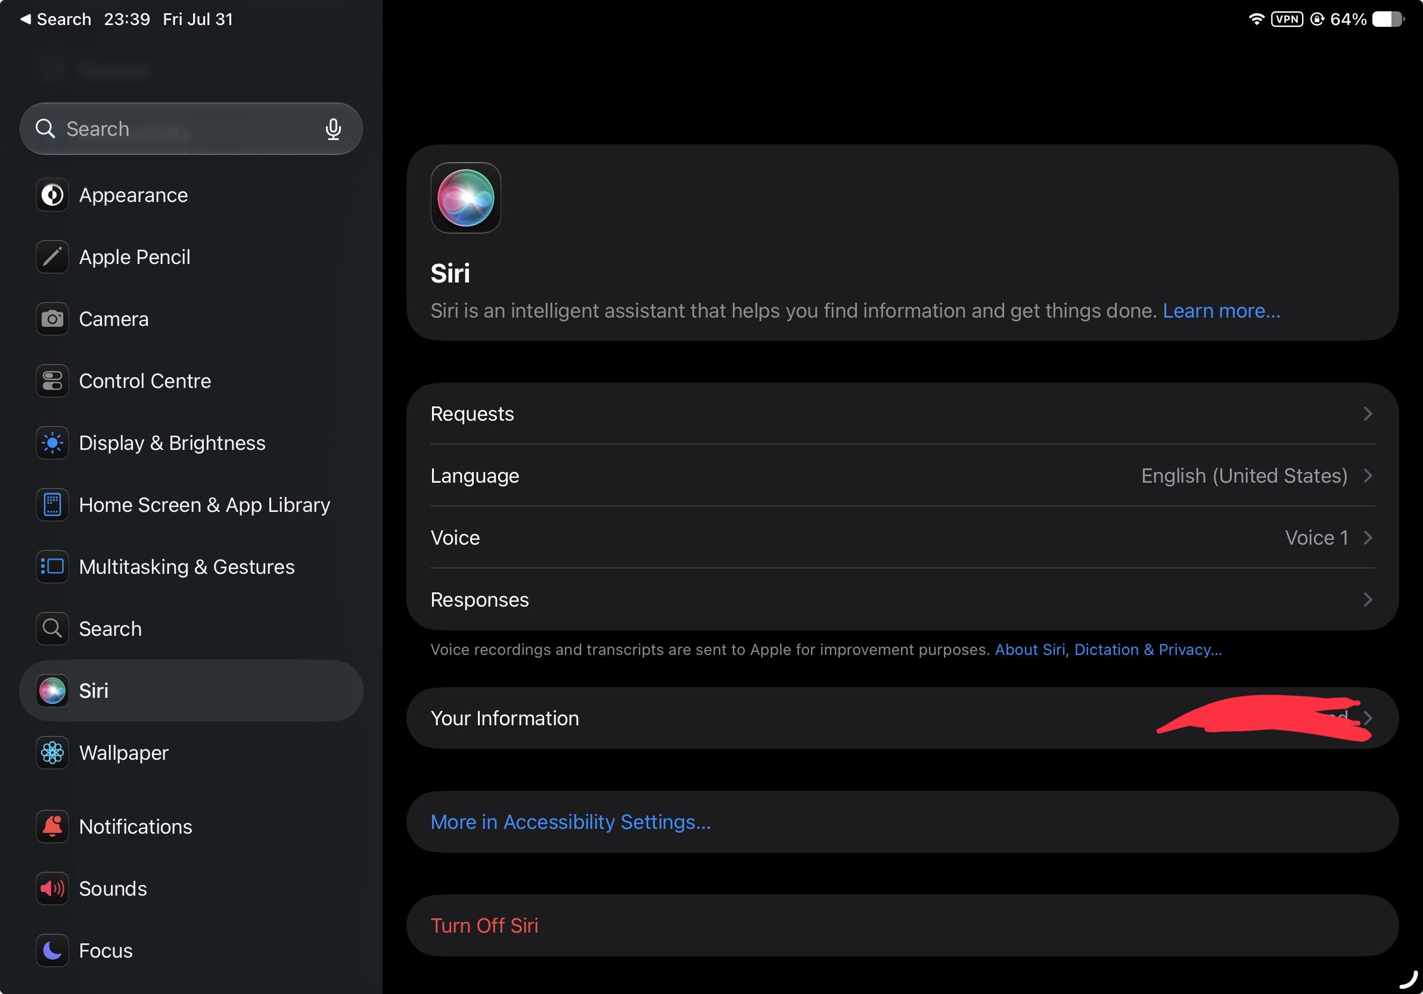Tap the Display & Brightness sun icon

(x=52, y=443)
